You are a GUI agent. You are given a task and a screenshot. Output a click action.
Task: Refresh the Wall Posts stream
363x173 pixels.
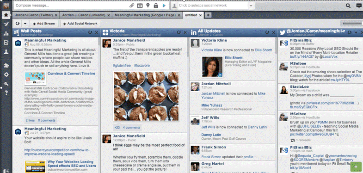tap(90, 33)
